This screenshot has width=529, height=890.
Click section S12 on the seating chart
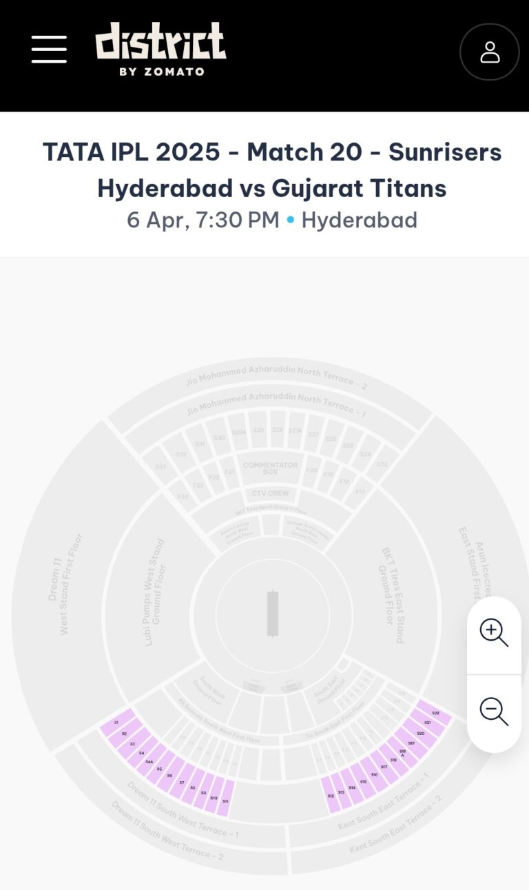tap(331, 796)
